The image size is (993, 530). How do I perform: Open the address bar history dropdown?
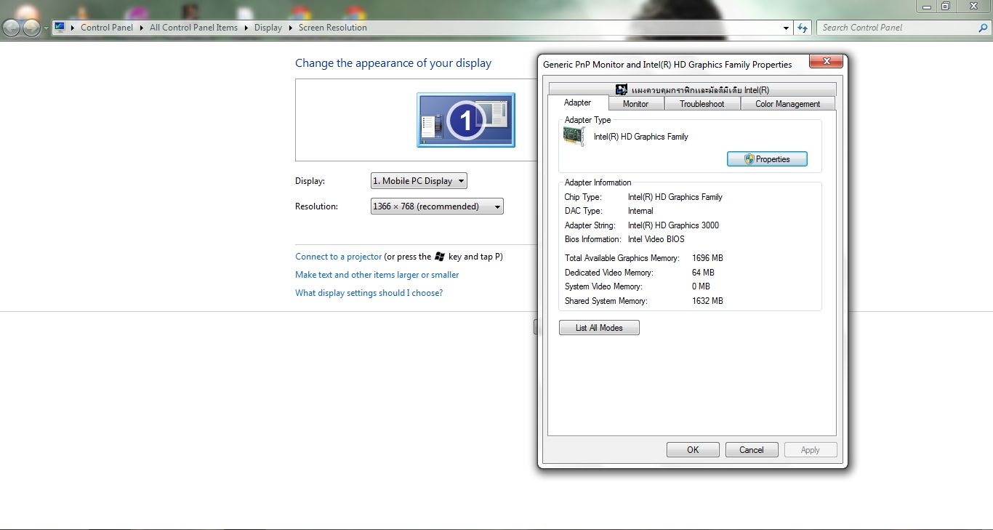point(787,28)
